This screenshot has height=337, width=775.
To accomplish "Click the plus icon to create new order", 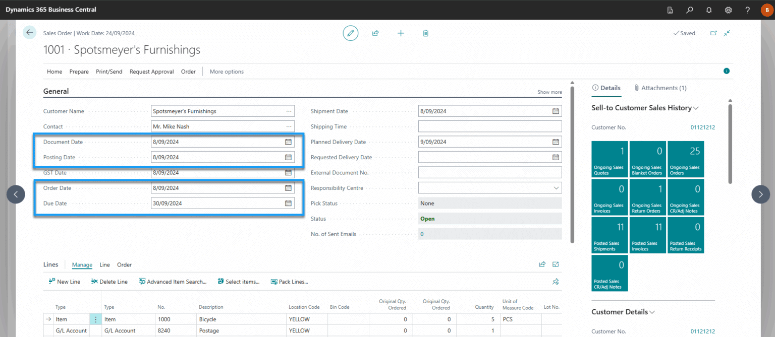I will [x=401, y=33].
